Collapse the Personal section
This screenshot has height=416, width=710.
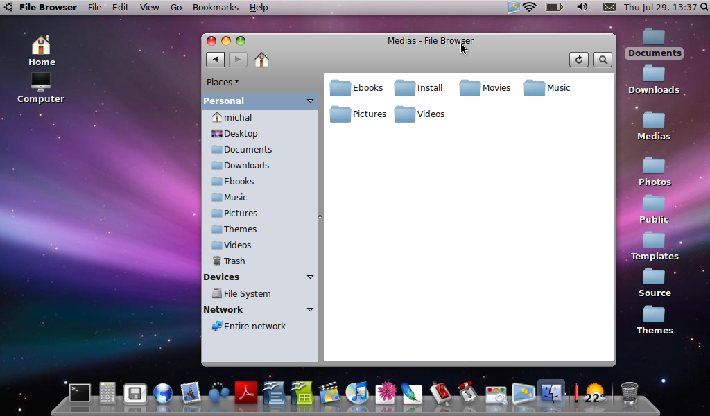pos(310,101)
